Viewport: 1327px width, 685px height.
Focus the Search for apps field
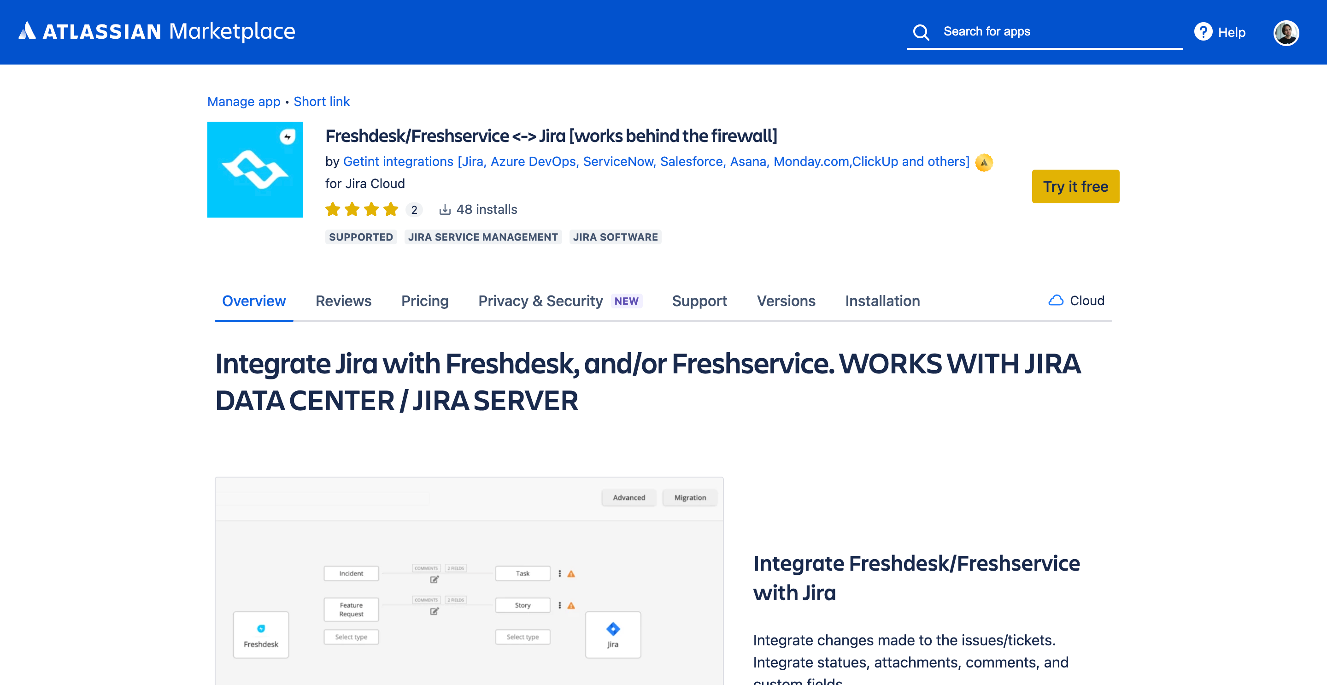click(x=1044, y=32)
